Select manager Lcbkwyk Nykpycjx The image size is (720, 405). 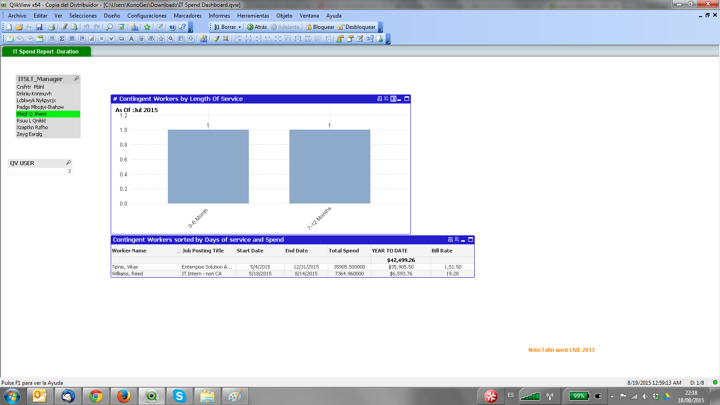click(48, 100)
